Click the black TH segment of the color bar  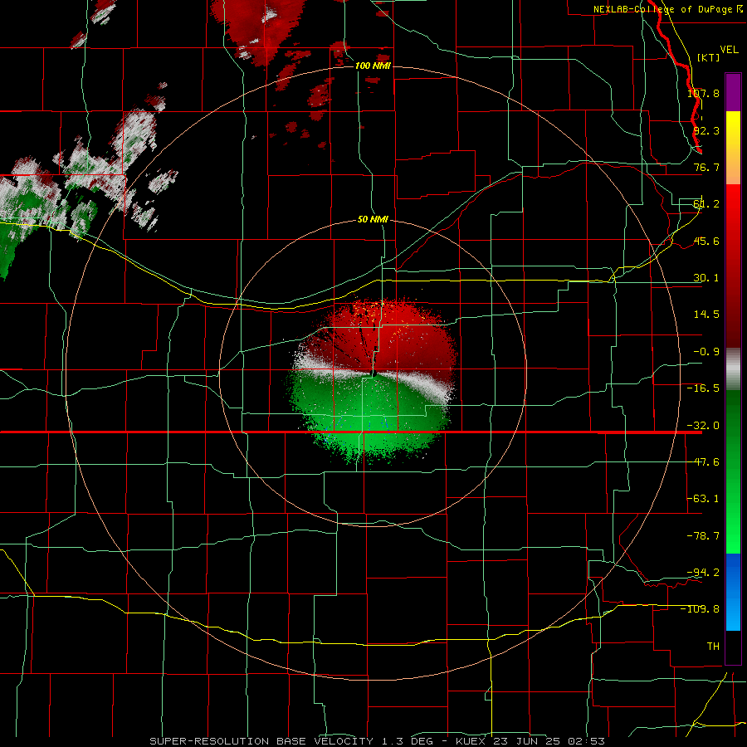[x=733, y=647]
